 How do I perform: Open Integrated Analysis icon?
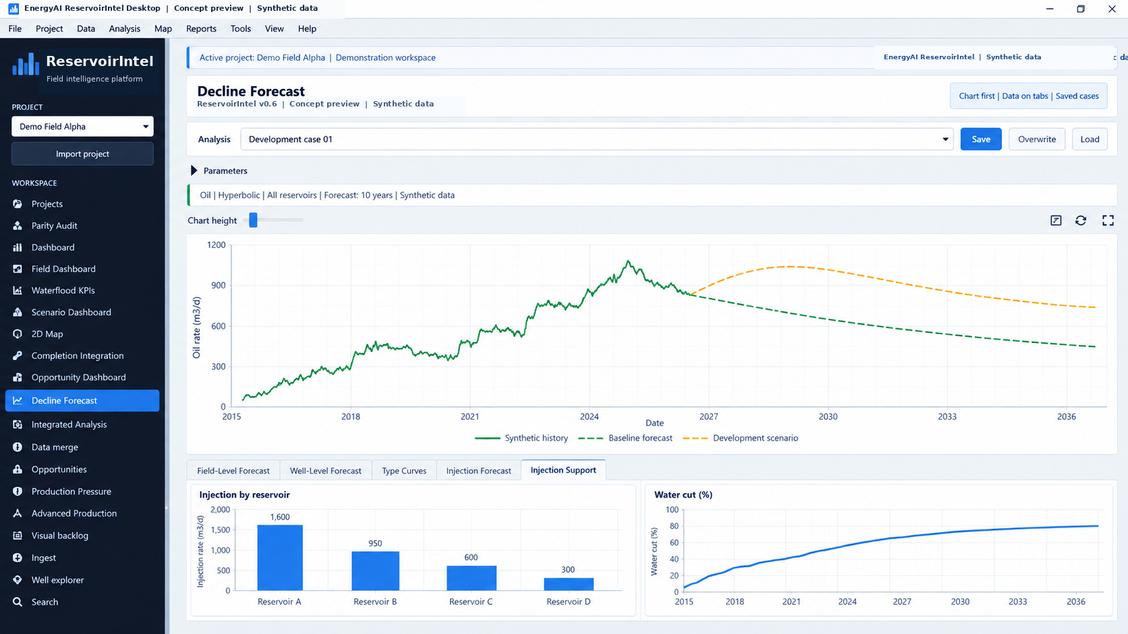pyautogui.click(x=18, y=424)
